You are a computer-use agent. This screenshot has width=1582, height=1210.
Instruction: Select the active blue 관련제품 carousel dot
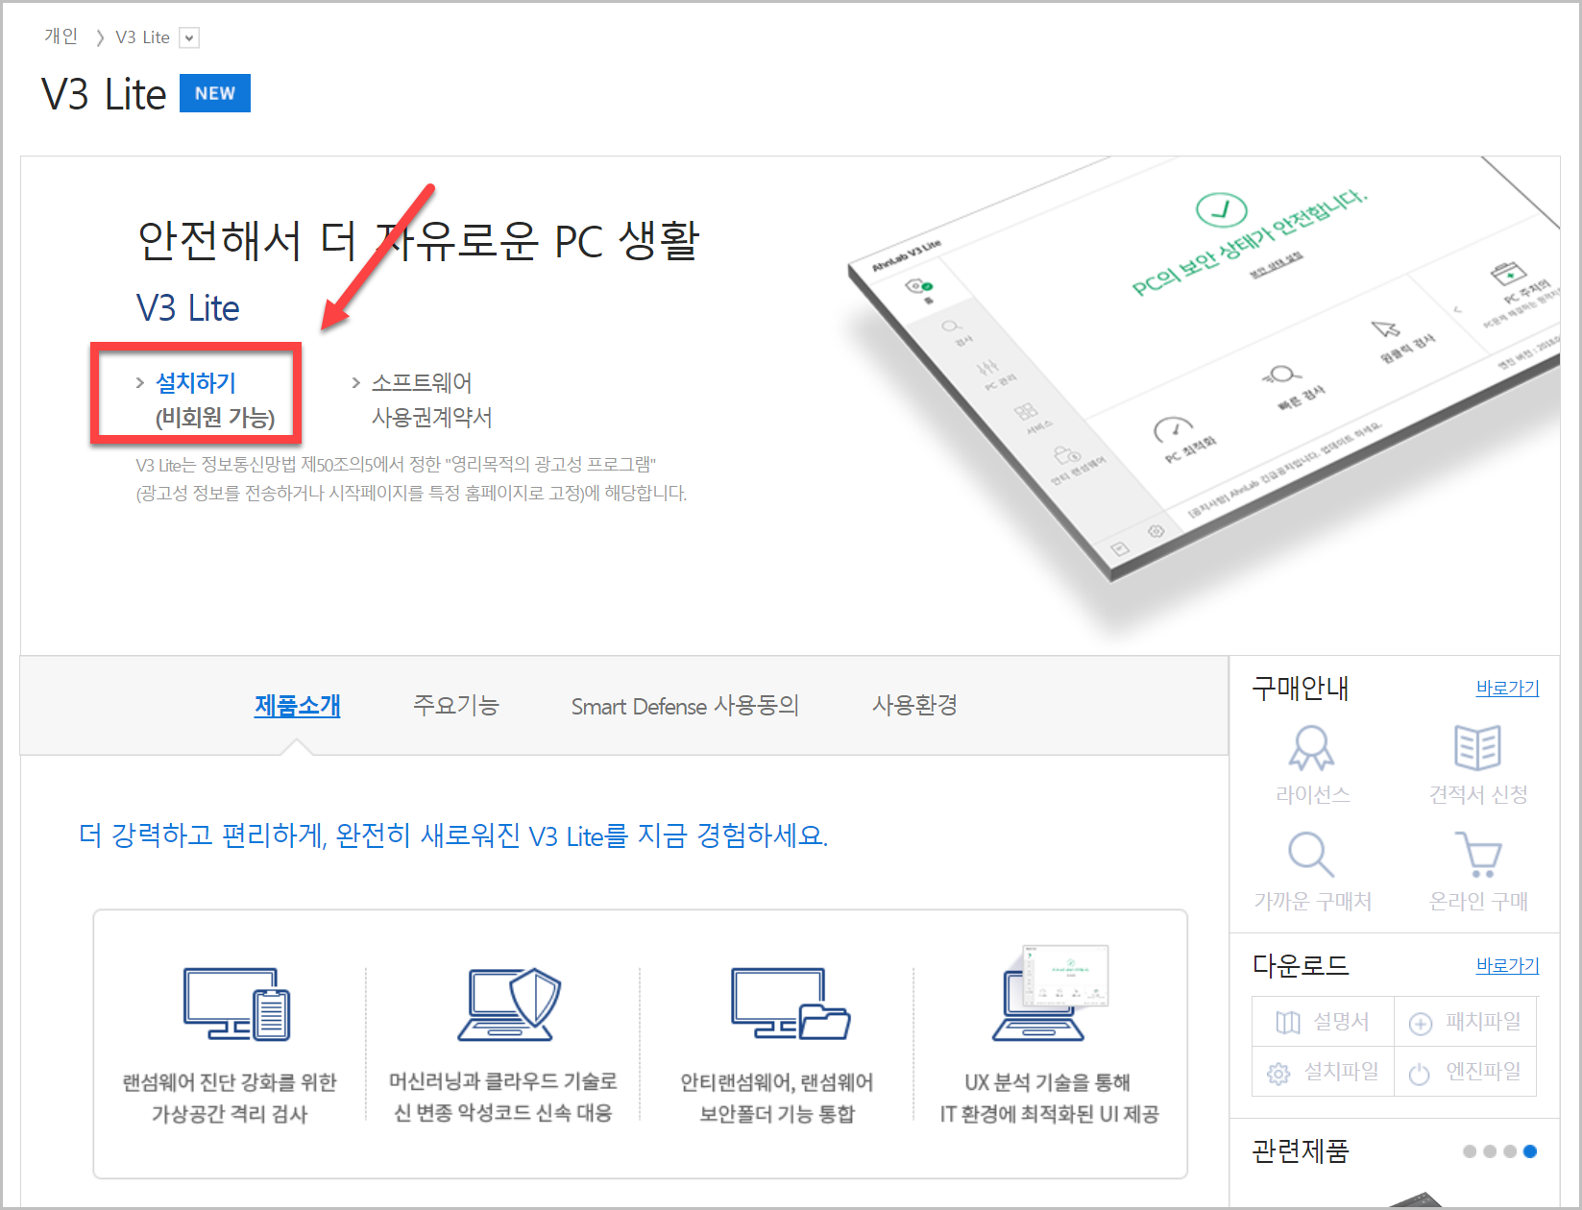(1530, 1151)
